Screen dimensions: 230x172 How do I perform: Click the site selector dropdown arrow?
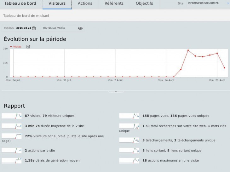tap(228, 3)
